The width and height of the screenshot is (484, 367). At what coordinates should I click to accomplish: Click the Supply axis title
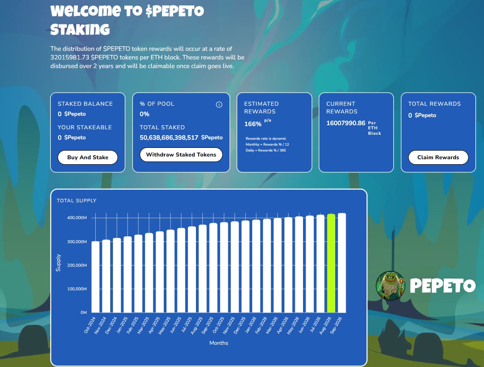tap(58, 263)
